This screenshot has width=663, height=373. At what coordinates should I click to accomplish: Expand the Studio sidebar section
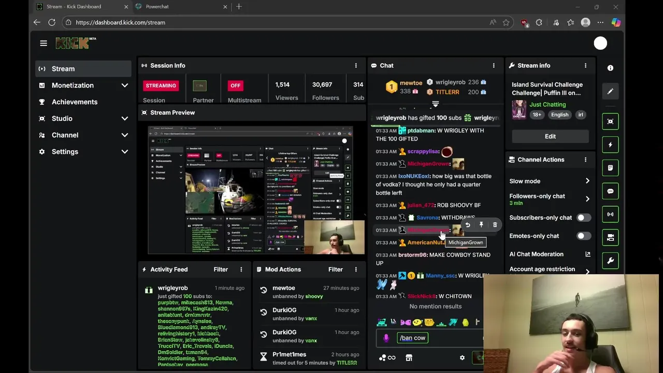coord(124,119)
